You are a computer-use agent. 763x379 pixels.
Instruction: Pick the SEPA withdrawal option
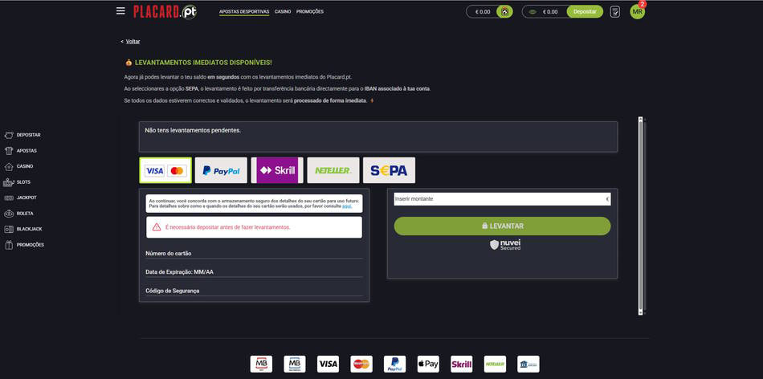pos(389,170)
